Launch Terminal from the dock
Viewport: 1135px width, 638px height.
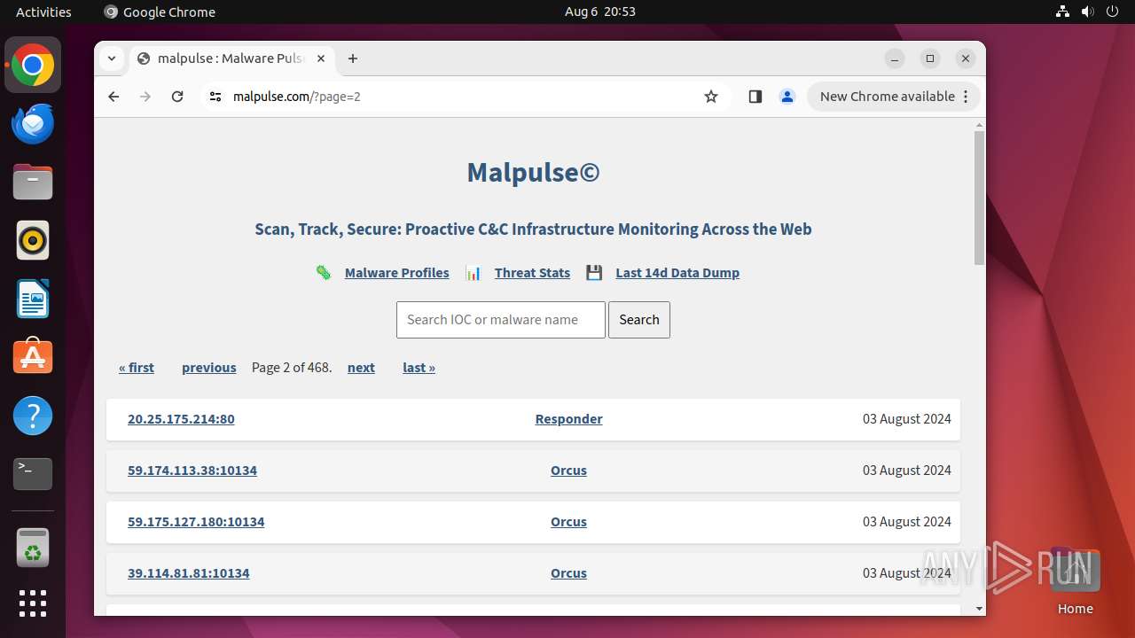[33, 474]
